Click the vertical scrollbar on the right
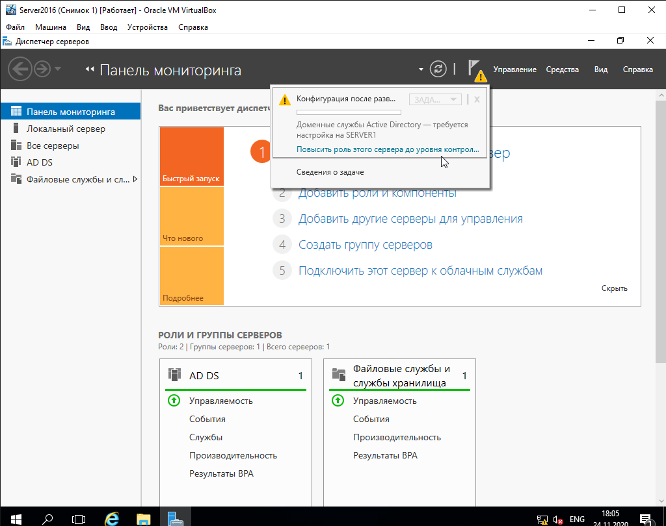Viewport: 666px width, 526px height. point(661,260)
